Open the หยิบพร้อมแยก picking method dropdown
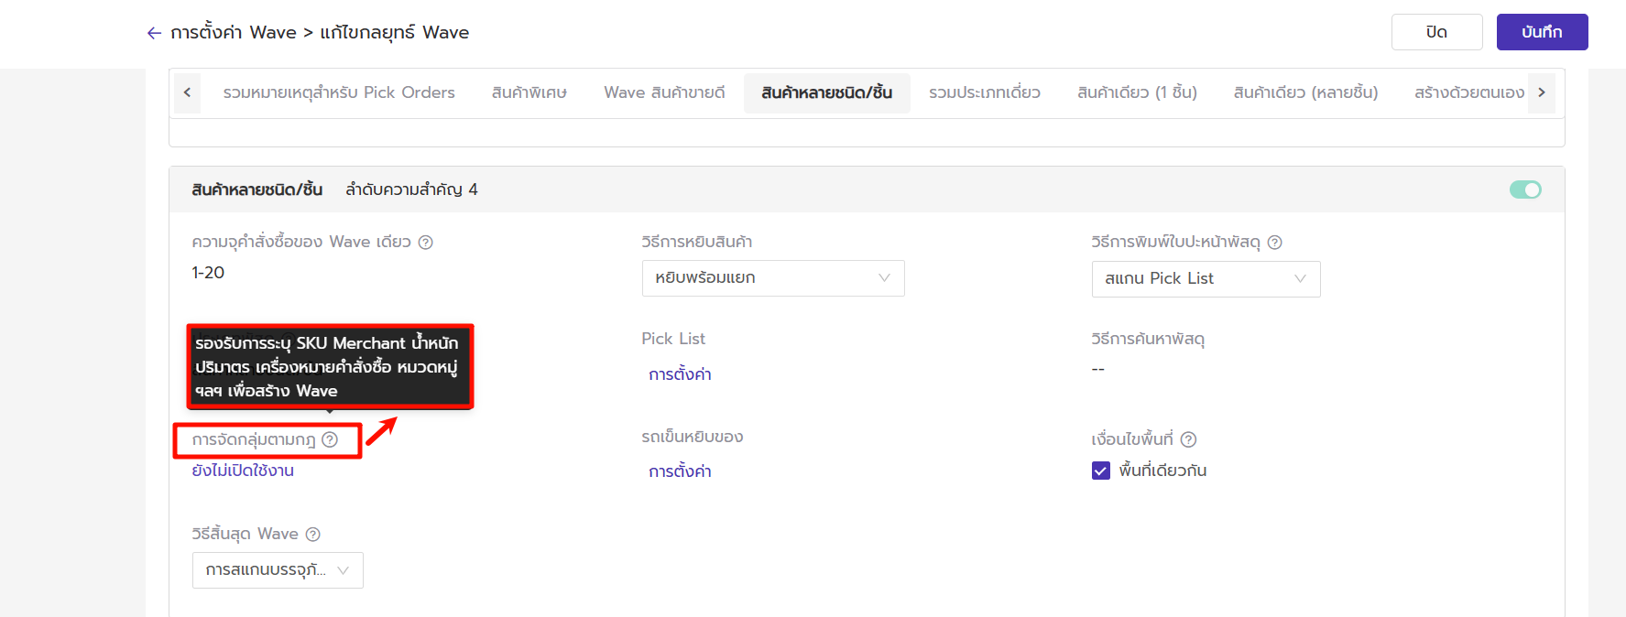Image resolution: width=1626 pixels, height=617 pixels. click(772, 278)
